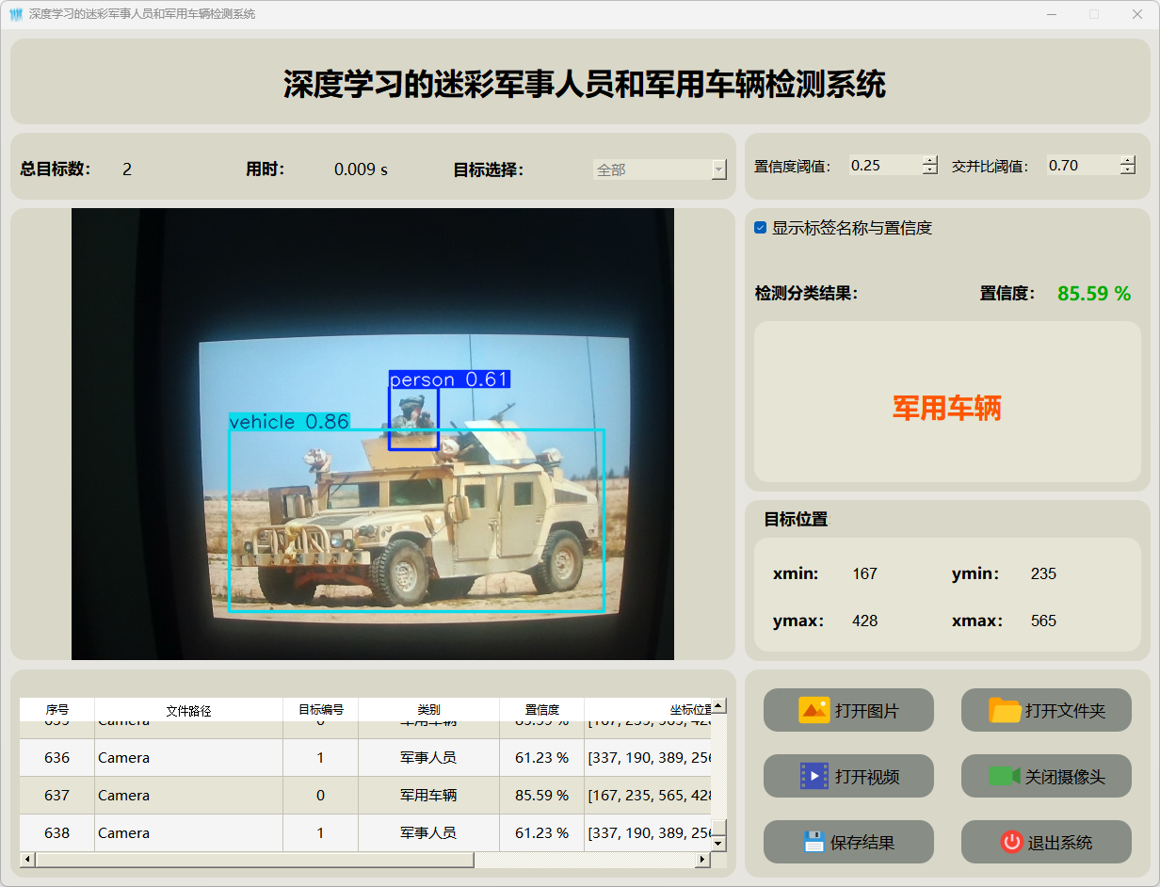
Task: Open the 目标选择 dropdown list
Action: 718,169
